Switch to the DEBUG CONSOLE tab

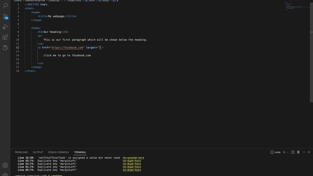tap(58, 152)
